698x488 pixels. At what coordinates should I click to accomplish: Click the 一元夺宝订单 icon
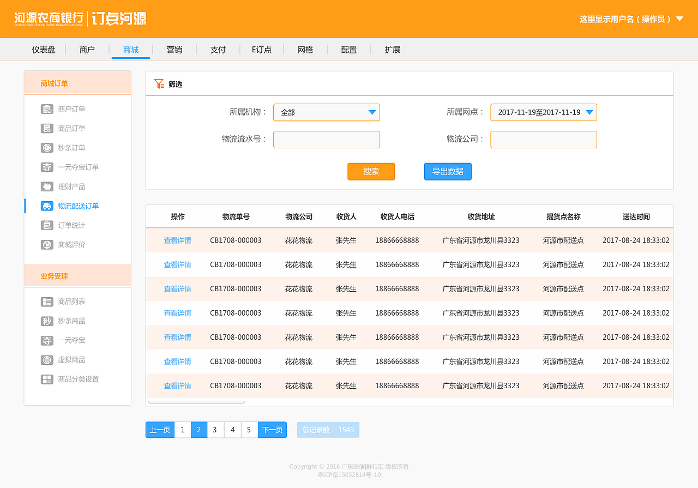47,167
